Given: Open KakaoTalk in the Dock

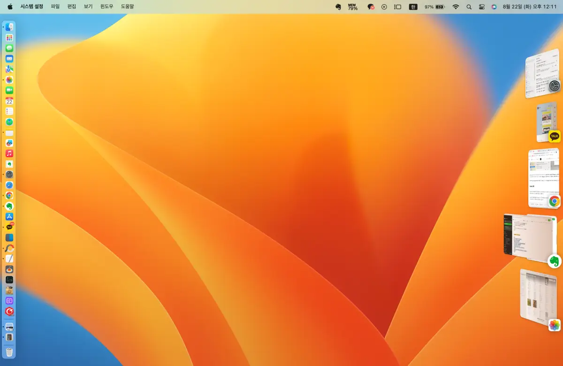Looking at the screenshot, I should pyautogui.click(x=9, y=227).
